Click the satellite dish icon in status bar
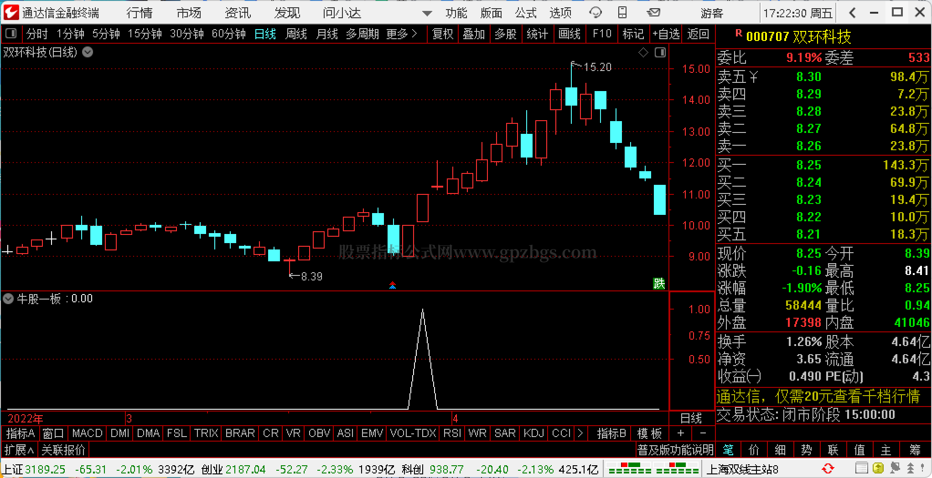Image resolution: width=932 pixels, height=478 pixels. pos(895,468)
